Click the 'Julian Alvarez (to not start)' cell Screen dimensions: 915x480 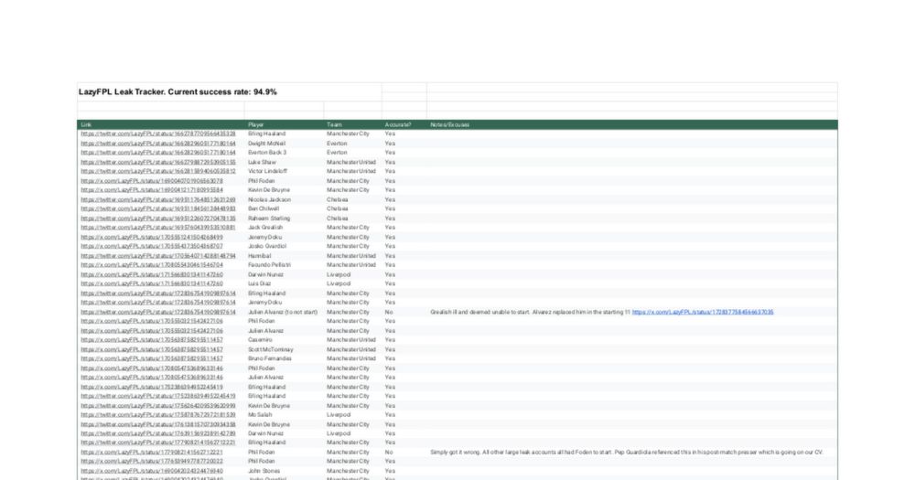(283, 313)
